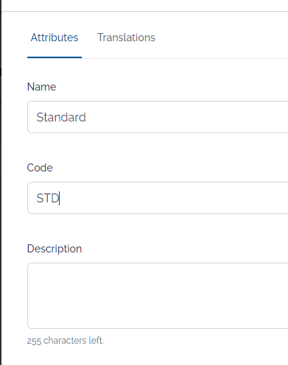The width and height of the screenshot is (288, 365).
Task: Focus the Name input field
Action: (x=158, y=117)
